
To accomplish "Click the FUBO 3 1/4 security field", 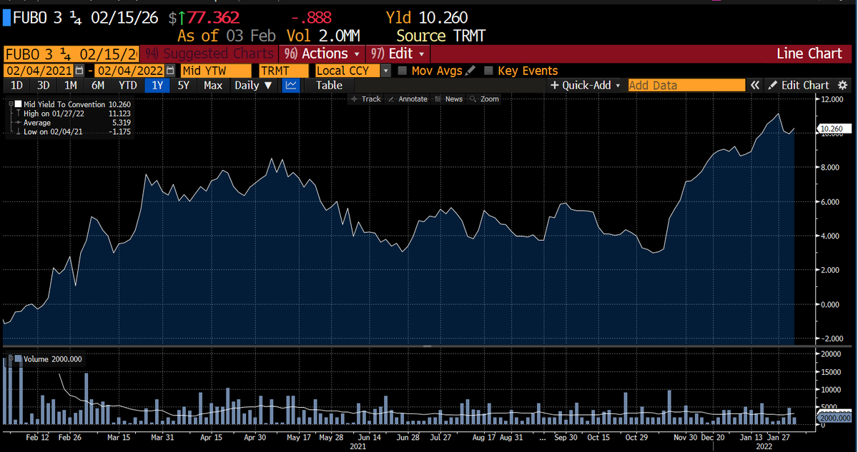I will [x=71, y=54].
